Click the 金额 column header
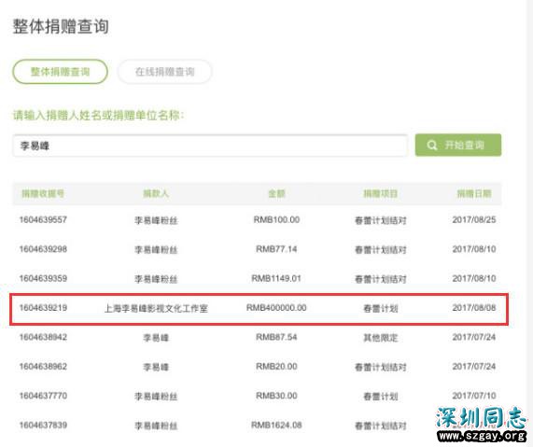Screen dimensions: 533x447 click(x=276, y=194)
